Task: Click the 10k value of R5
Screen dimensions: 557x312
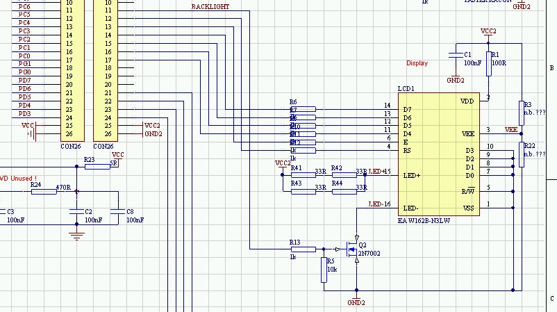Action: (x=332, y=270)
